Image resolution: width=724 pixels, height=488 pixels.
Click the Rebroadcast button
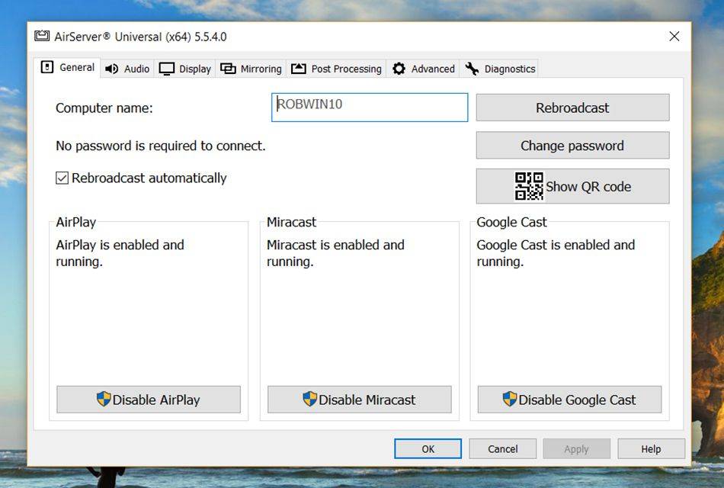pos(572,108)
